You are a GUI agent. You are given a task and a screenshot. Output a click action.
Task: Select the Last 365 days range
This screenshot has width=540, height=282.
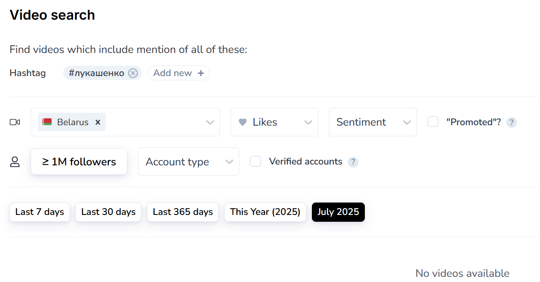(183, 212)
